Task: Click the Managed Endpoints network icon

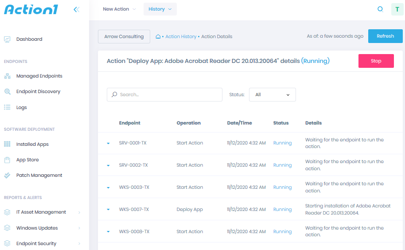Action: pos(7,76)
